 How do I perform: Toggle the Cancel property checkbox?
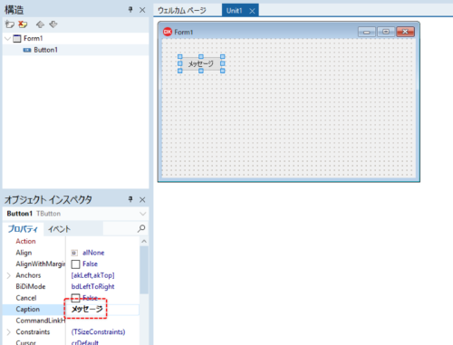click(x=75, y=298)
